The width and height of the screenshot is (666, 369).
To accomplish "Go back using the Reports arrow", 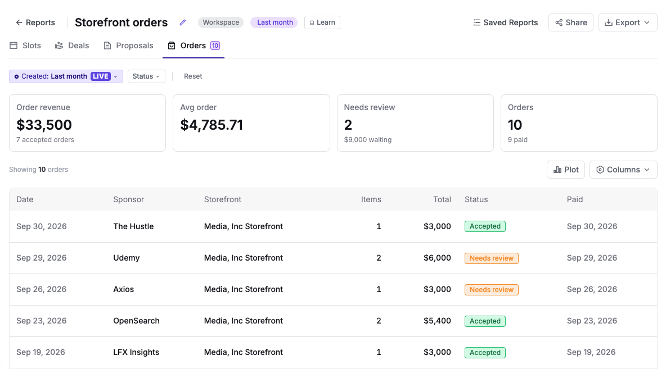I will (35, 22).
